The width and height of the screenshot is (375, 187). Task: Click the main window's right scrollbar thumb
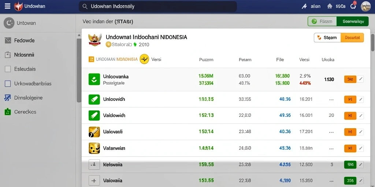(x=372, y=42)
